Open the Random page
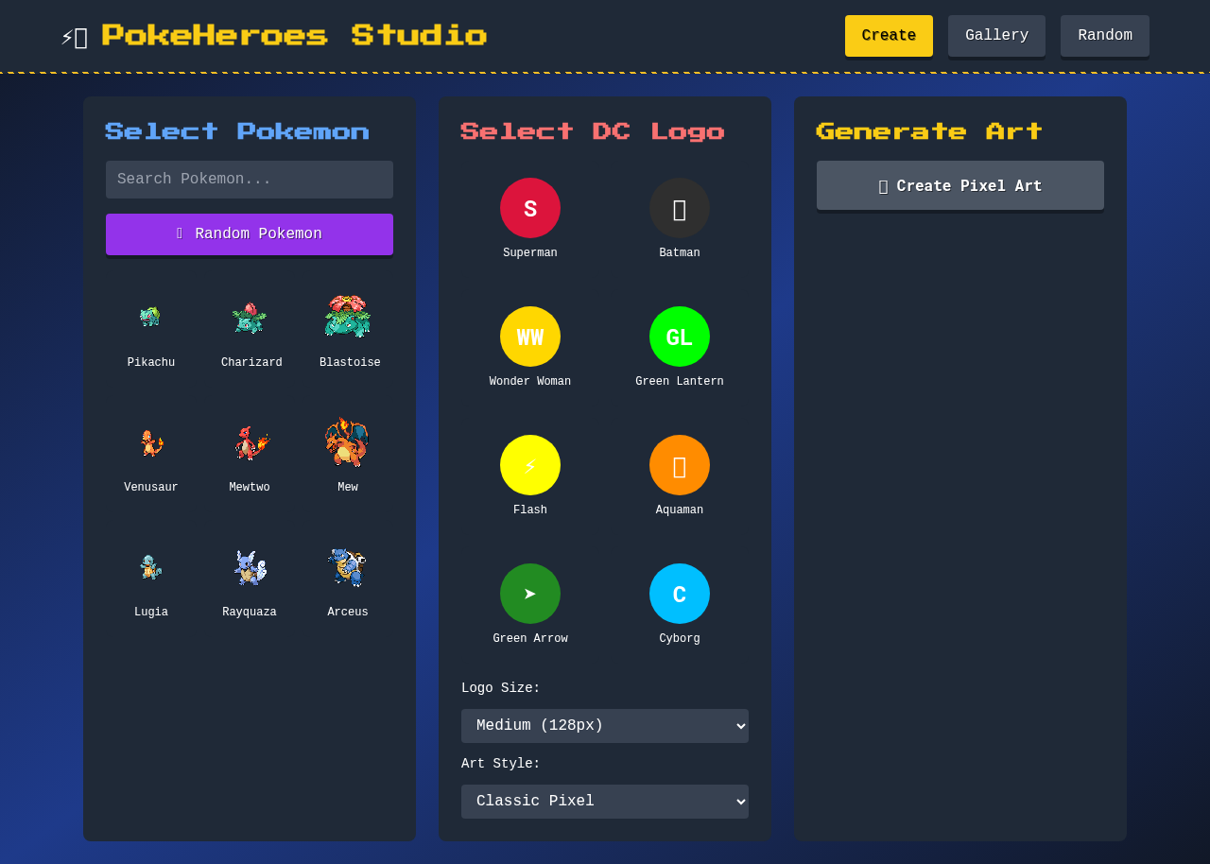The width and height of the screenshot is (1210, 864). (1104, 35)
